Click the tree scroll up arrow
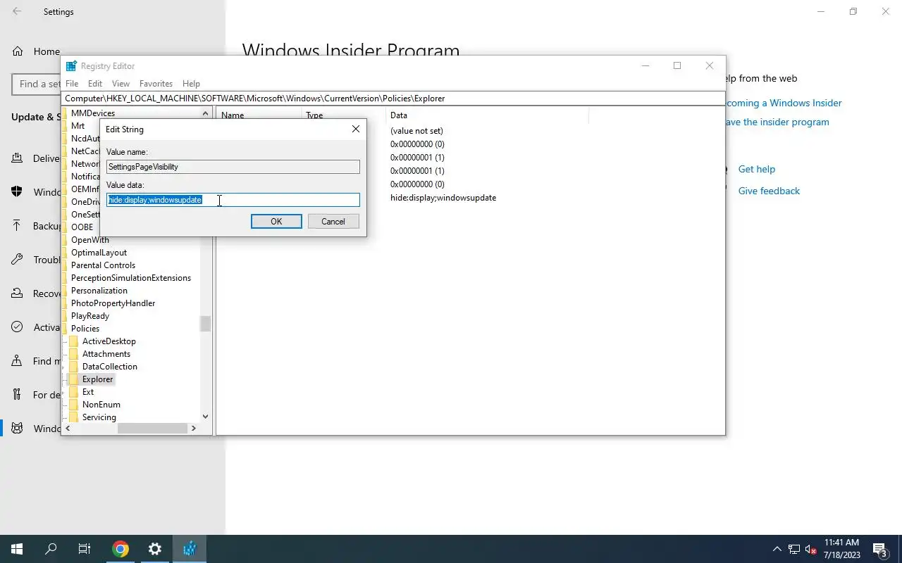This screenshot has width=902, height=563. (205, 113)
